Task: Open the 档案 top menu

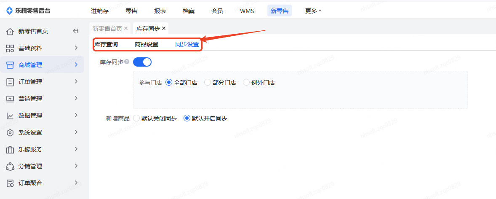Action: 189,11
